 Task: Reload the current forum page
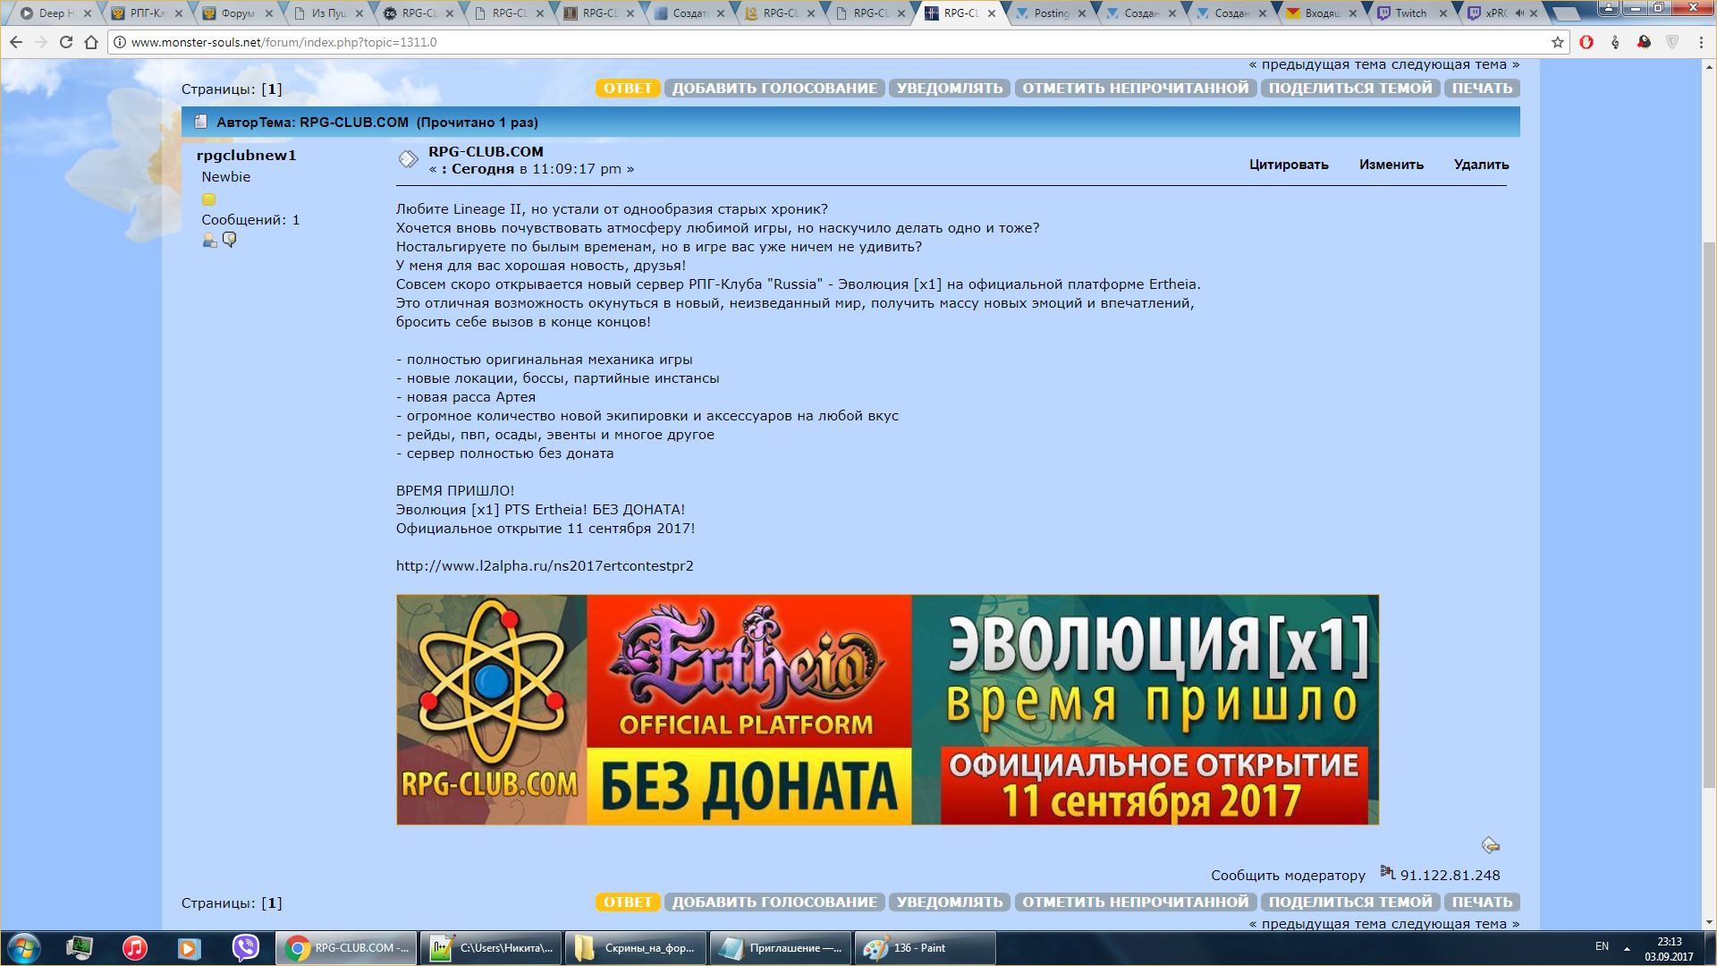tap(65, 42)
